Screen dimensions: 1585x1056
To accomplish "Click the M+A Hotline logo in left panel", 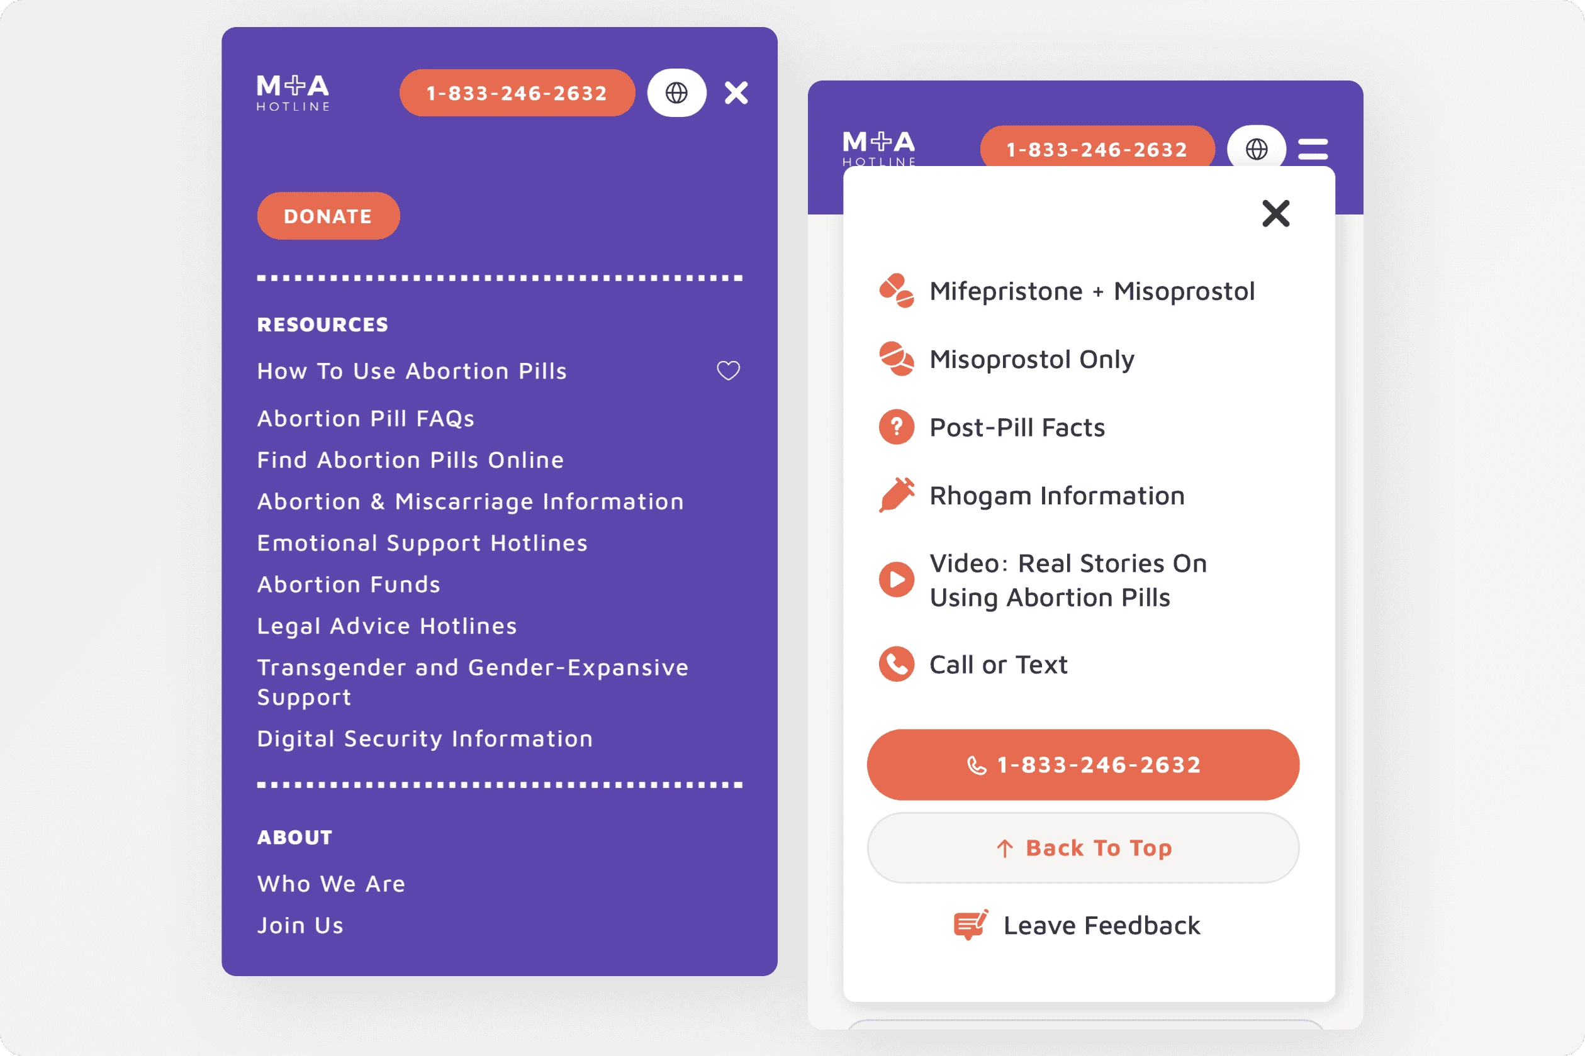I will click(x=293, y=93).
